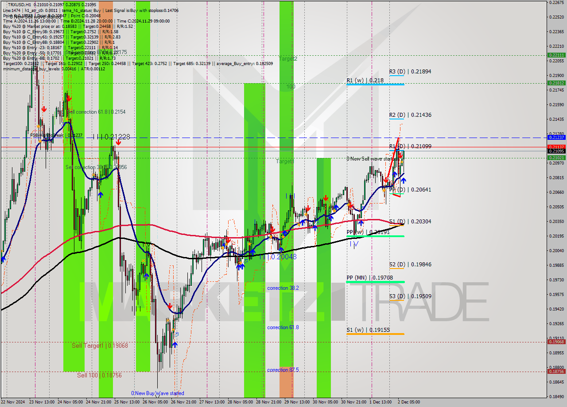
Task: Click the 0.18490 price scale tick
Action: point(556,396)
